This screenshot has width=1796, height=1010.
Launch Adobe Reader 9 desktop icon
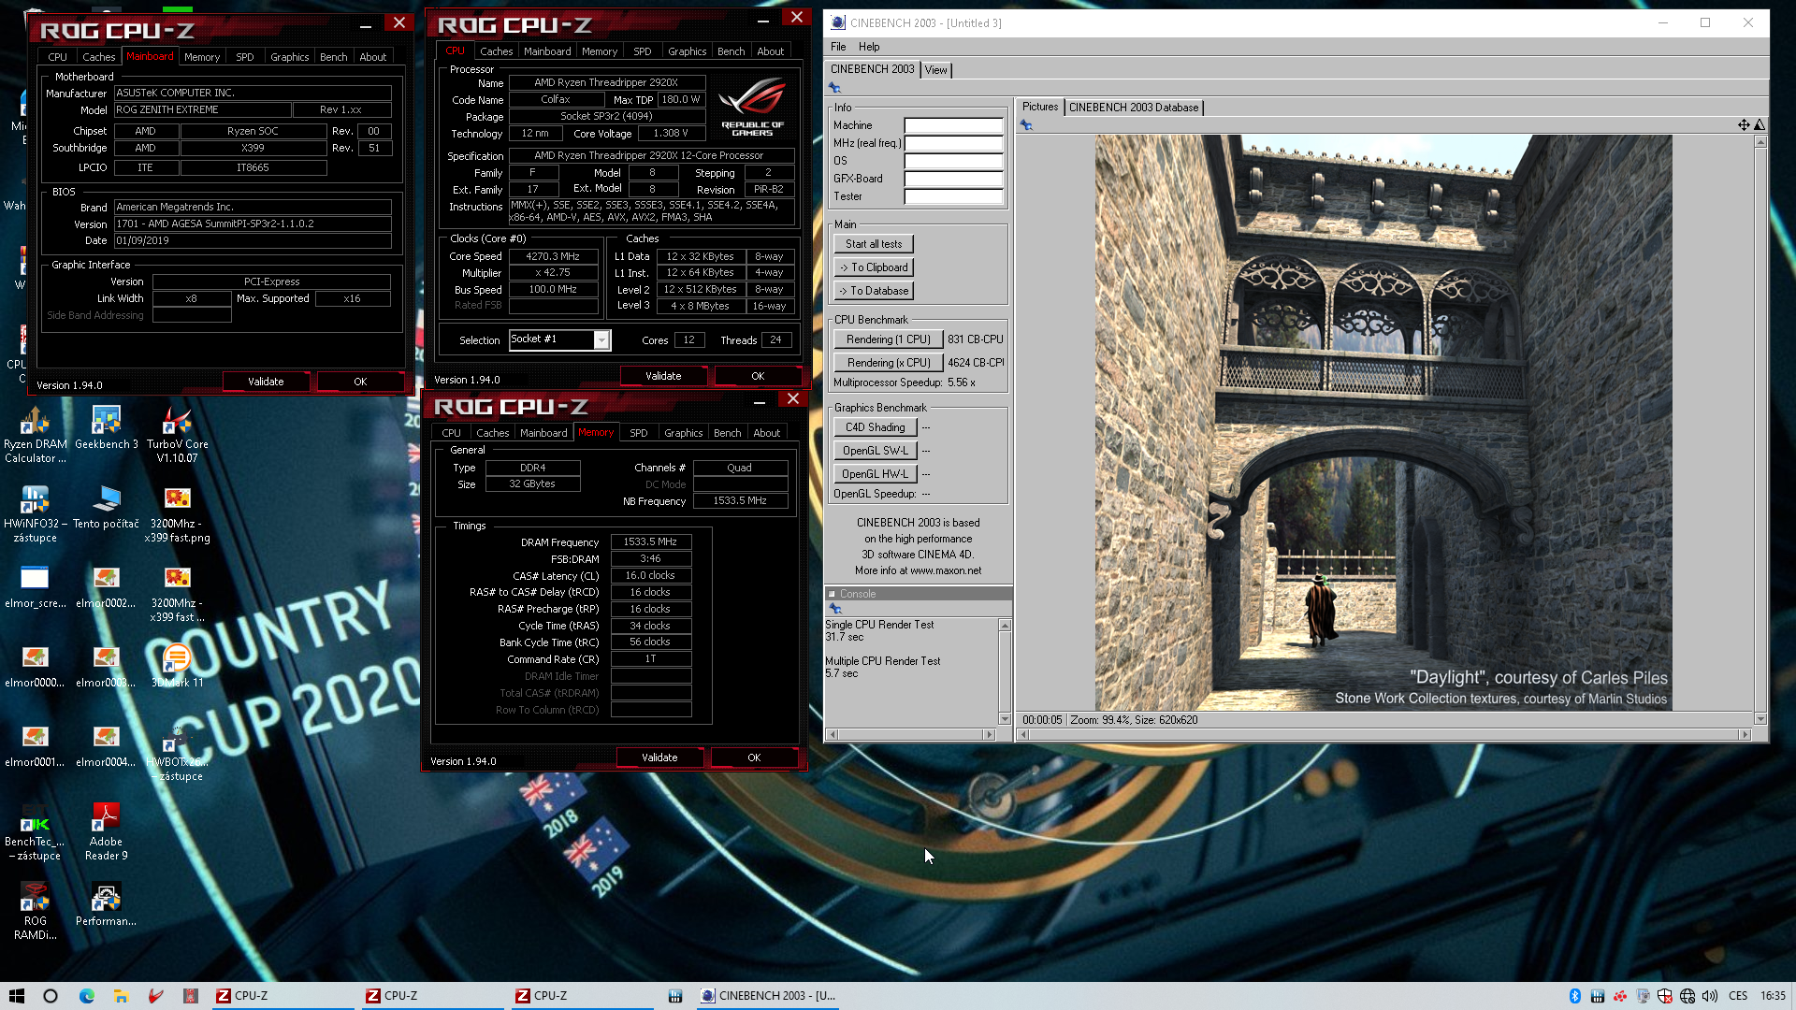pyautogui.click(x=106, y=832)
